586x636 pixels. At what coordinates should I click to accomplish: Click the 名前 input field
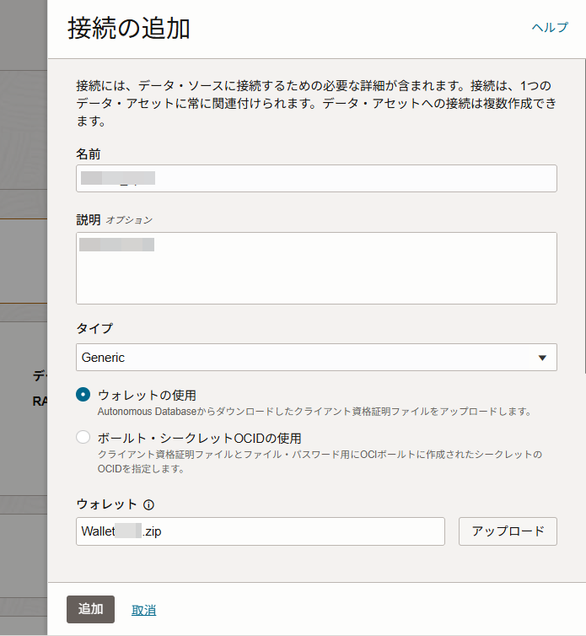click(x=316, y=179)
